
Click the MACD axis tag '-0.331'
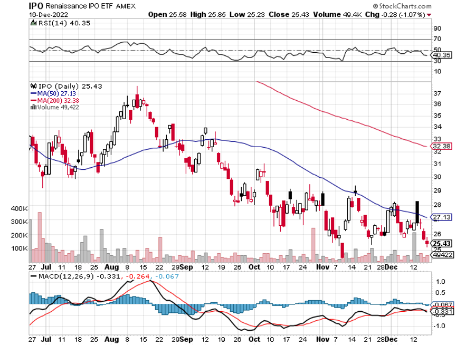point(442,312)
